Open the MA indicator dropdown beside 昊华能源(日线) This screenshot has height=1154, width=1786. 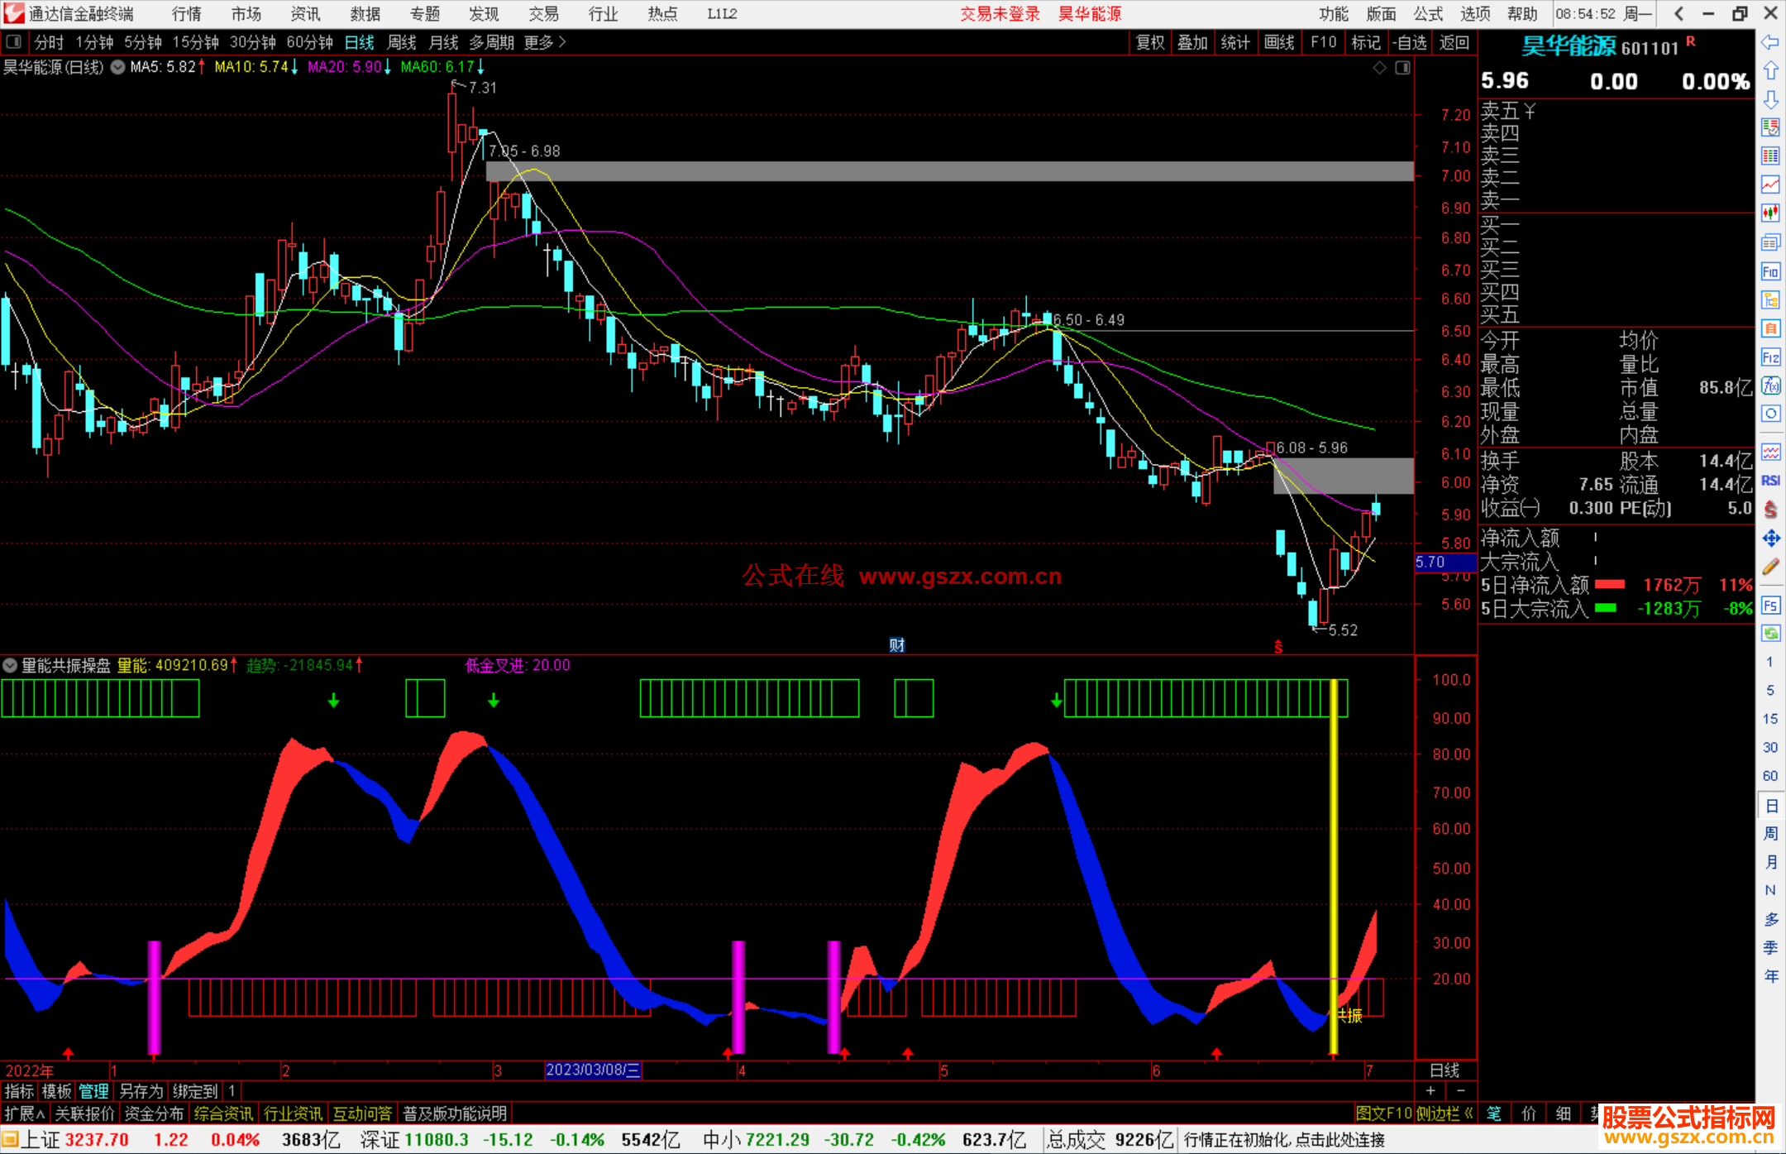117,67
